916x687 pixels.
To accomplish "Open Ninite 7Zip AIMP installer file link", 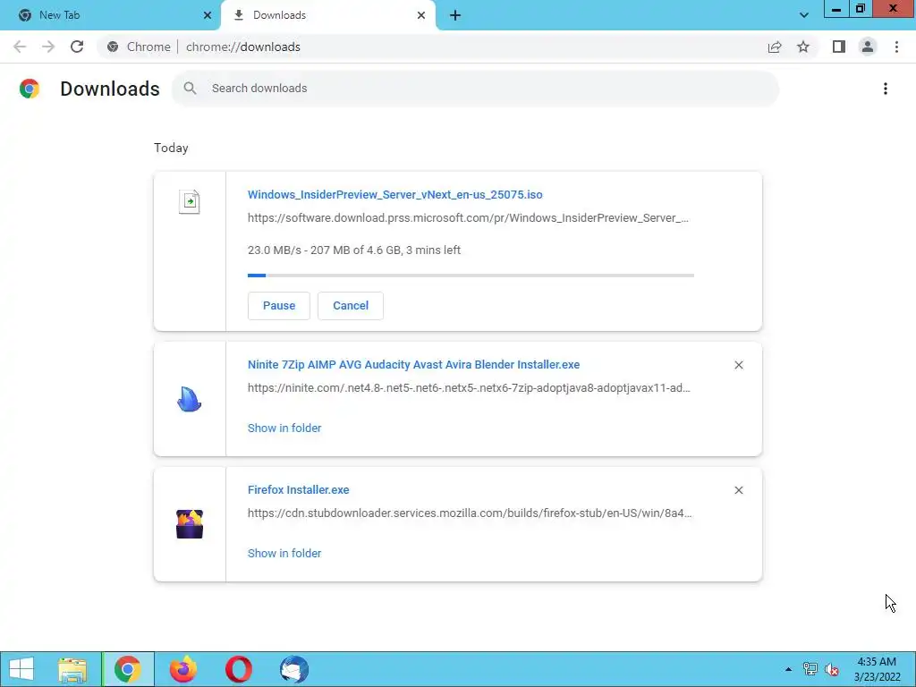I will (x=413, y=365).
